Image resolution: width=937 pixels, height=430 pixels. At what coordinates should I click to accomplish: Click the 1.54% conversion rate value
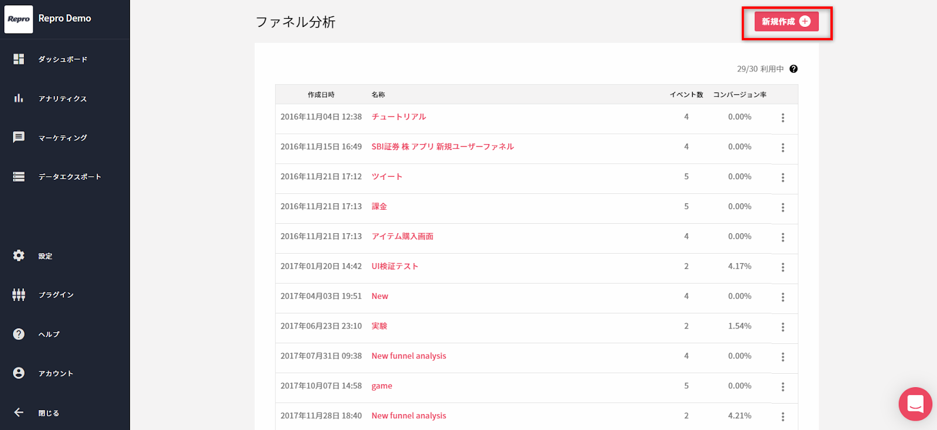pos(740,326)
